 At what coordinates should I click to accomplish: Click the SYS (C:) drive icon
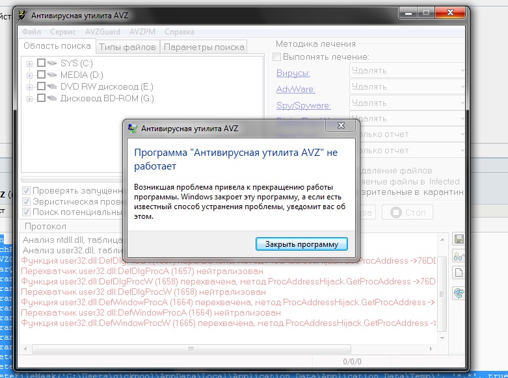tap(52, 63)
